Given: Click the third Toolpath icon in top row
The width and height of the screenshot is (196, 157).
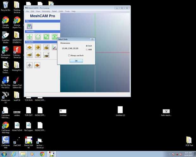Looking at the screenshot, I should [x=46, y=47].
